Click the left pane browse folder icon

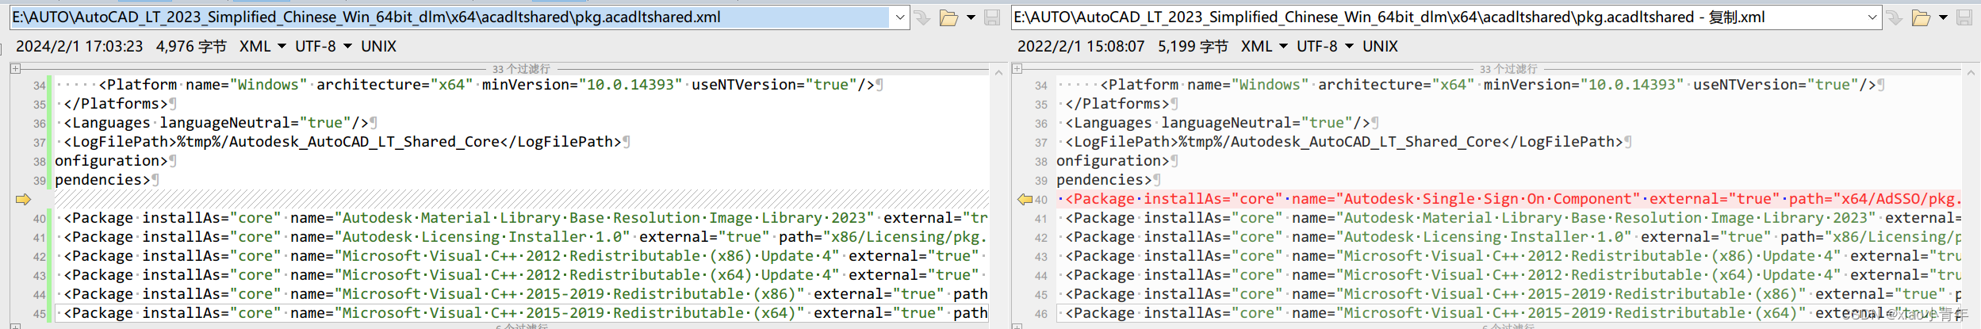(948, 17)
